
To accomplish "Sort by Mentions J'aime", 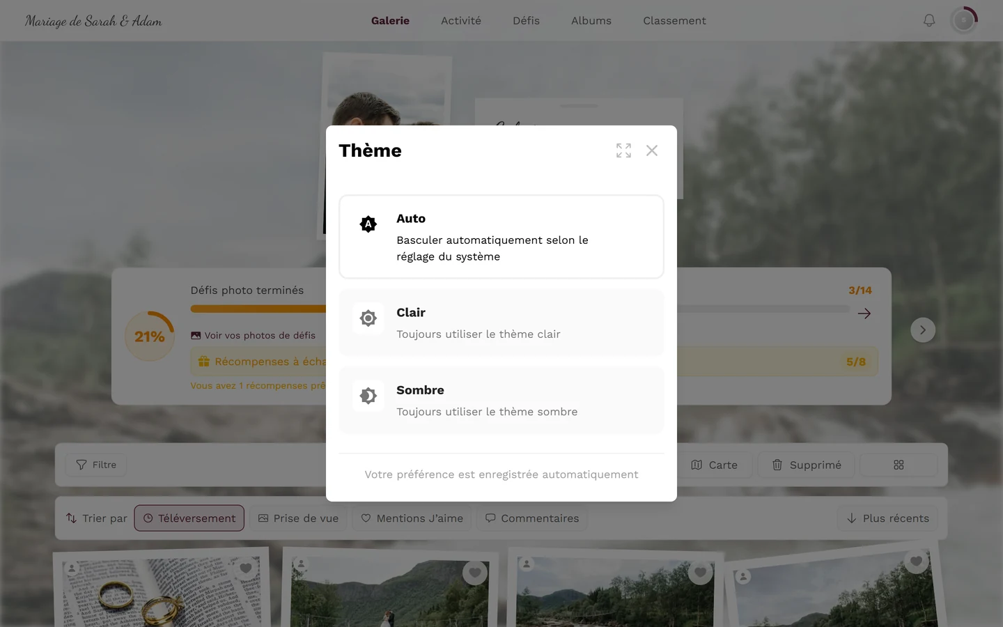I will tap(412, 518).
